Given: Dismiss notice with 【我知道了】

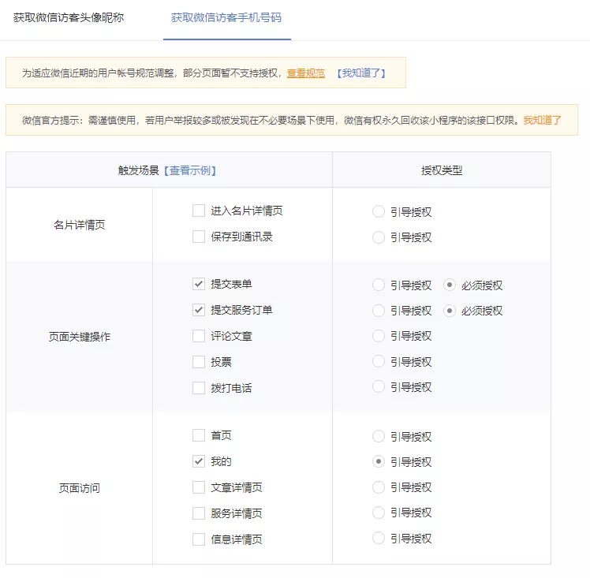Looking at the screenshot, I should pyautogui.click(x=361, y=73).
